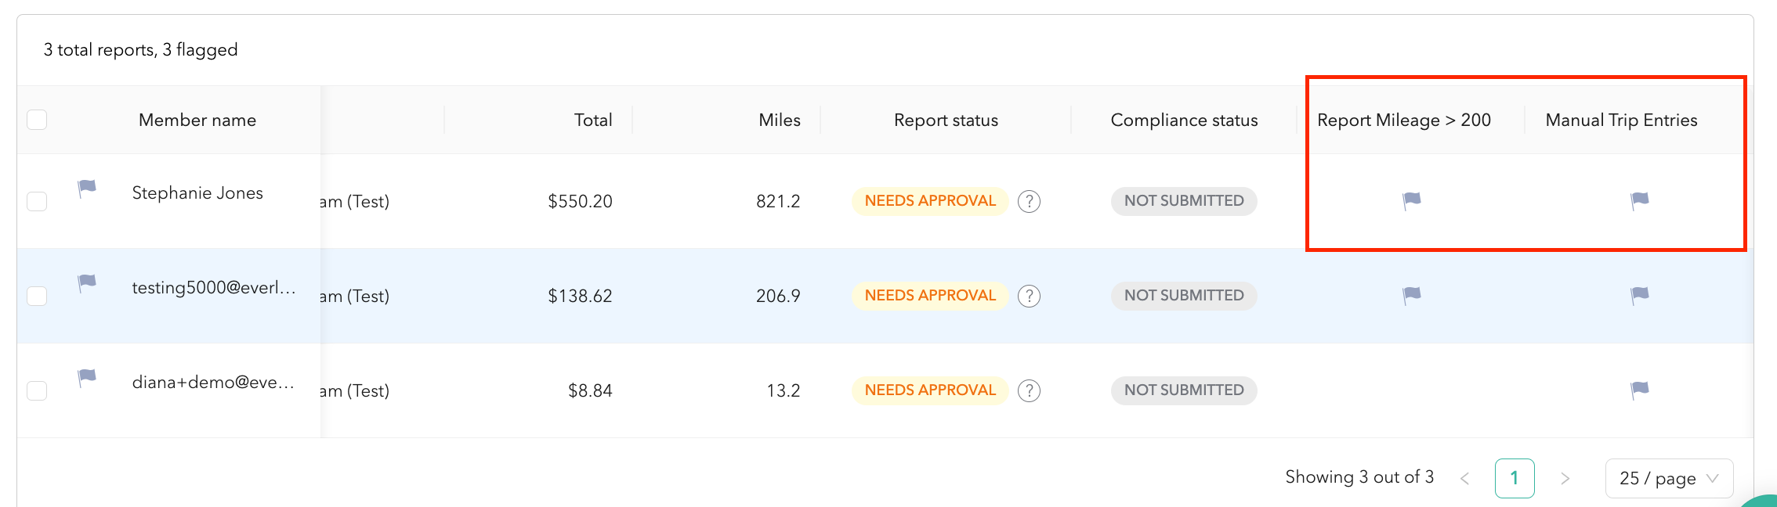This screenshot has width=1777, height=507.
Task: Click flag icon beside testing5000 member
Action: [x=86, y=283]
